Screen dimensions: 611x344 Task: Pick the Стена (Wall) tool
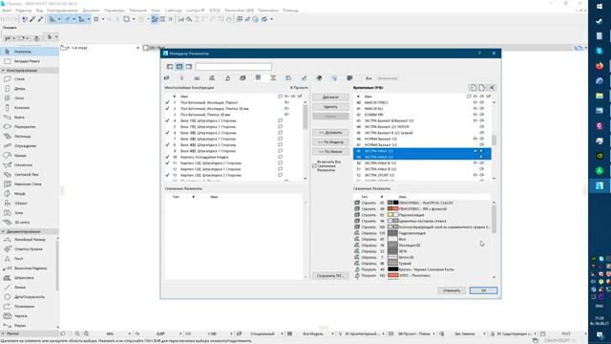(x=30, y=78)
